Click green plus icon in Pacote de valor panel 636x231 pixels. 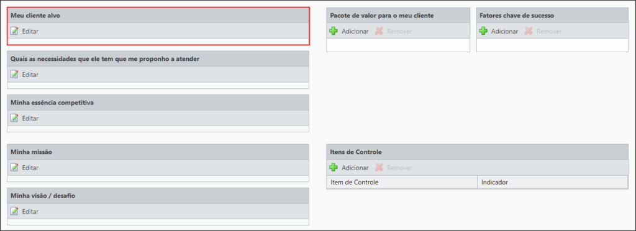(x=334, y=31)
